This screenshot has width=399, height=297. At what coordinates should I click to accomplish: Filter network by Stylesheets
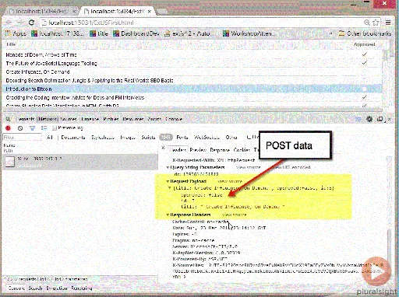click(103, 137)
